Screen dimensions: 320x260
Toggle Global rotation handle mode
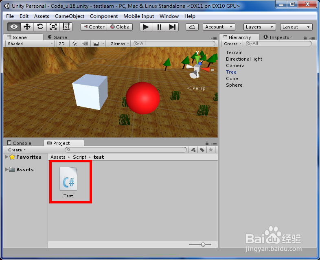(120, 27)
